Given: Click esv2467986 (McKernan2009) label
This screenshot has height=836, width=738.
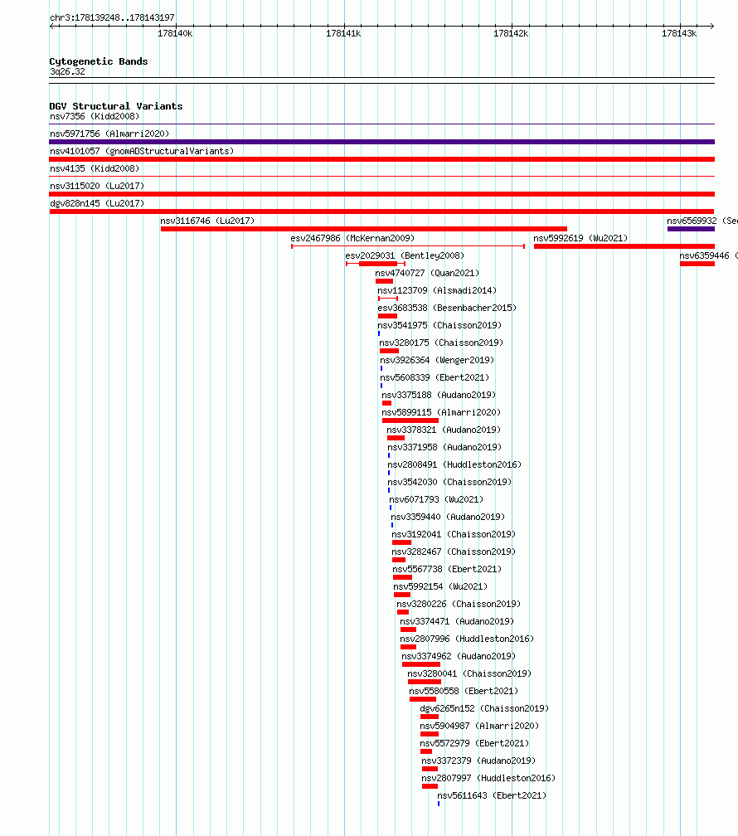Looking at the screenshot, I should (x=352, y=238).
